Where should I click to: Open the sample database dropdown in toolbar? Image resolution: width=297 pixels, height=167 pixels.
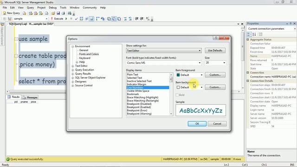(46, 19)
